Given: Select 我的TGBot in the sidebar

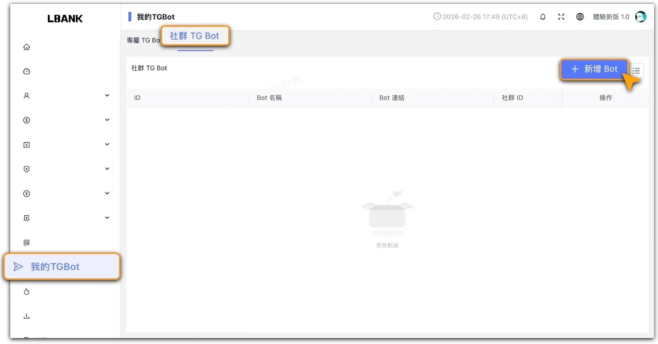Looking at the screenshot, I should [62, 267].
